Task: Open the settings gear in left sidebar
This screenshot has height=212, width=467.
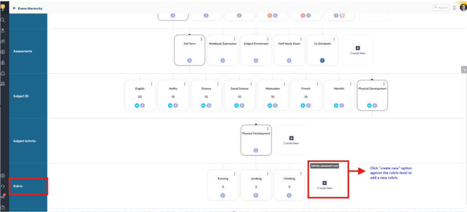Action: coord(3,176)
